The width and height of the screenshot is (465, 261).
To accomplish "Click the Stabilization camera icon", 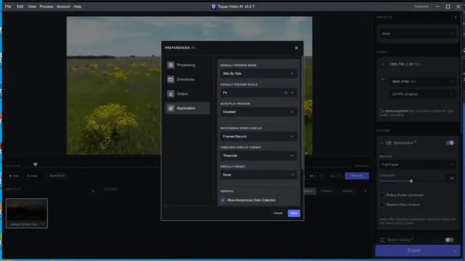I will click(389, 143).
